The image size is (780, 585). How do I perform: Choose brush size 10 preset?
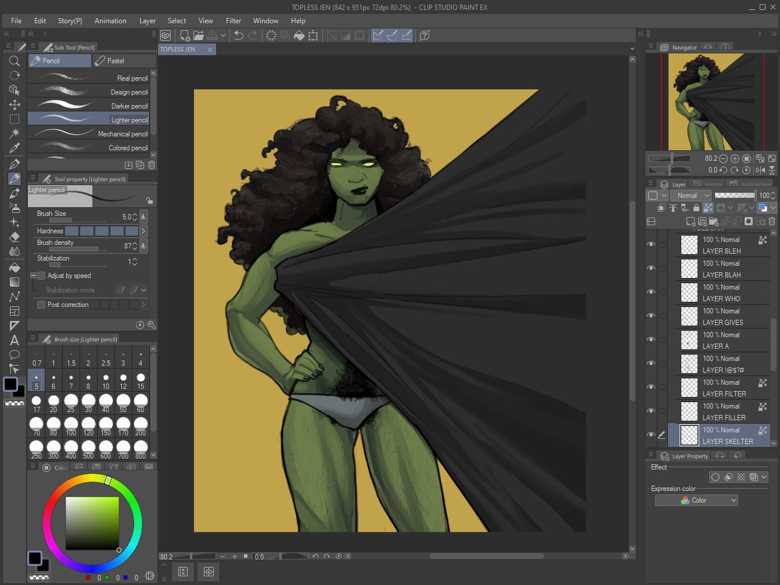(x=106, y=381)
